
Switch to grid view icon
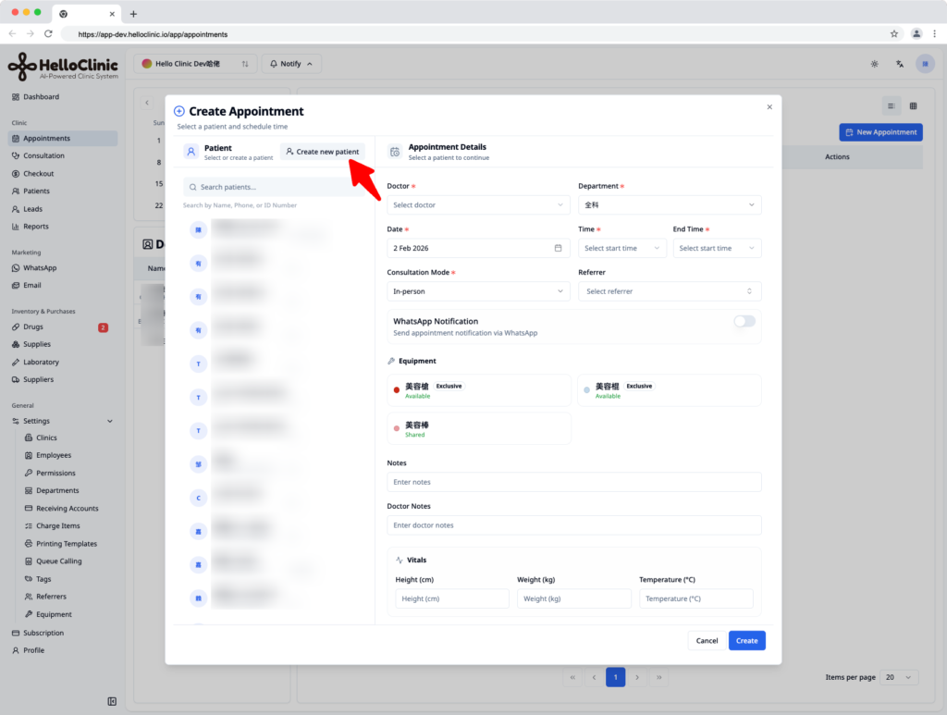tap(913, 106)
